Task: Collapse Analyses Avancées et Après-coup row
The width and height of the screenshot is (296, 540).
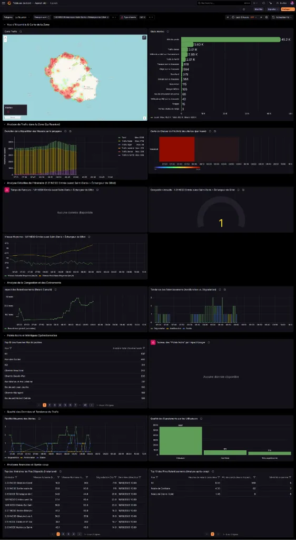Action: tap(26, 465)
